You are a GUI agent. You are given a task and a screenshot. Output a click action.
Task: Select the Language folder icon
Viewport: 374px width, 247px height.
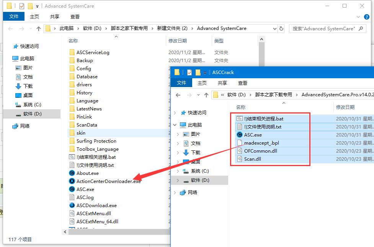pyautogui.click(x=72, y=101)
